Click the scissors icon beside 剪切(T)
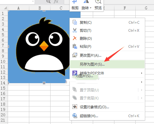The width and height of the screenshot is (154, 124). [75, 30]
